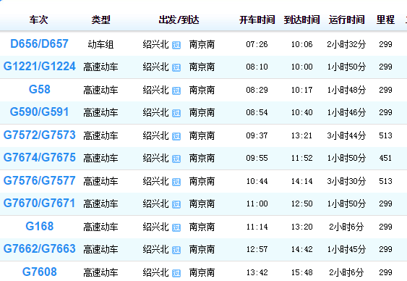Select departure time 08:29

pyautogui.click(x=257, y=91)
